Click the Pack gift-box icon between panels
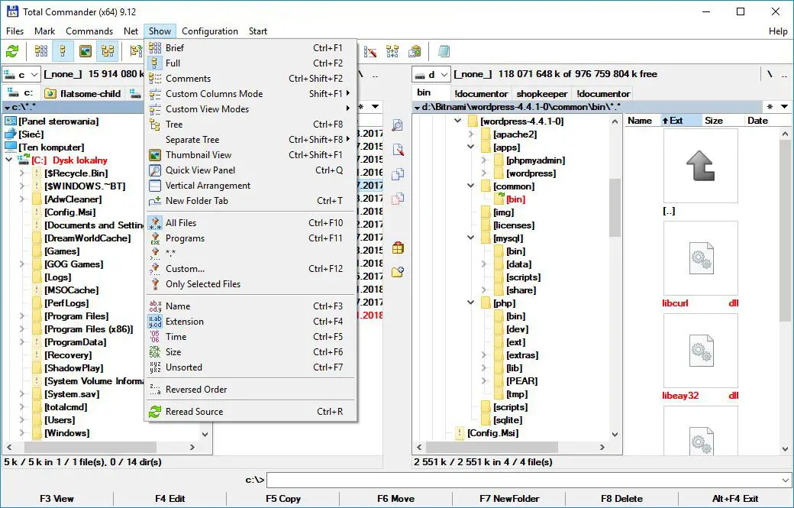794x508 pixels. click(x=398, y=248)
